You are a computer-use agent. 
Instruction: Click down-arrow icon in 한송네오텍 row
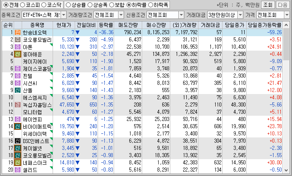click(x=78, y=33)
